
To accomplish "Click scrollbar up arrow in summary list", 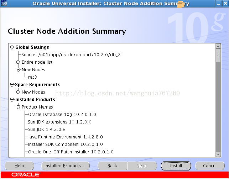I will pyautogui.click(x=218, y=46).
